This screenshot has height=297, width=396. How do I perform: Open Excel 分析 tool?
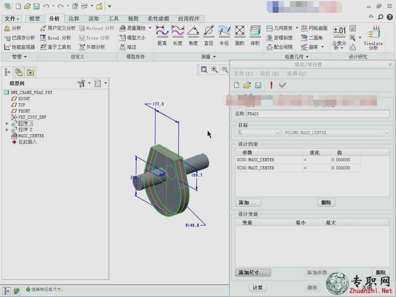pos(56,38)
